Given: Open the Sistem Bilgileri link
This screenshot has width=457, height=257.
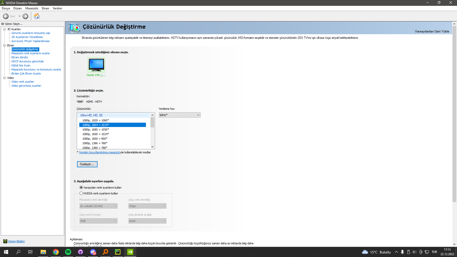Looking at the screenshot, I should click(16, 241).
